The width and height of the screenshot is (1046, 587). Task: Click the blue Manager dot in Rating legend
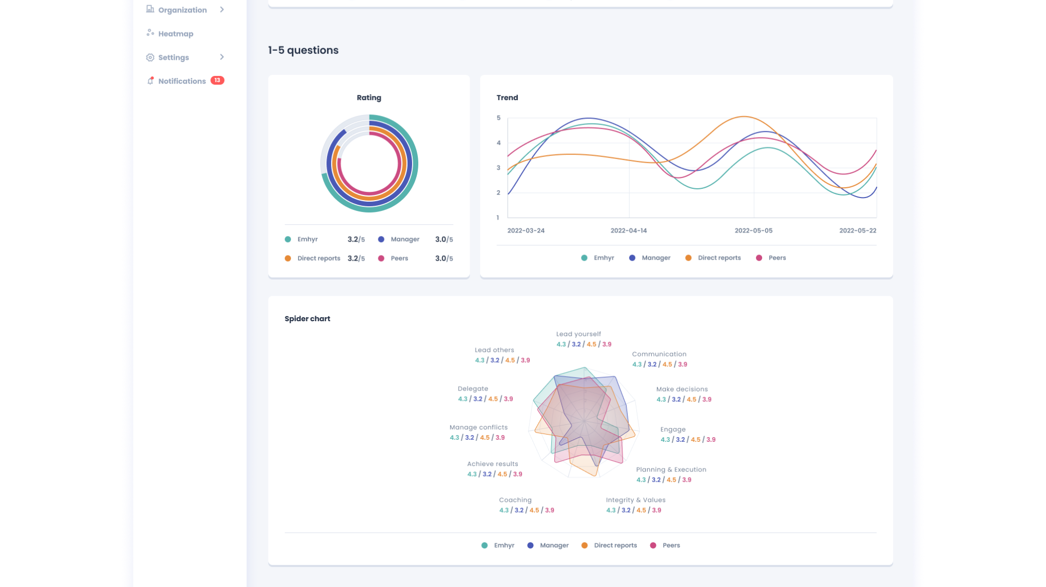click(381, 240)
